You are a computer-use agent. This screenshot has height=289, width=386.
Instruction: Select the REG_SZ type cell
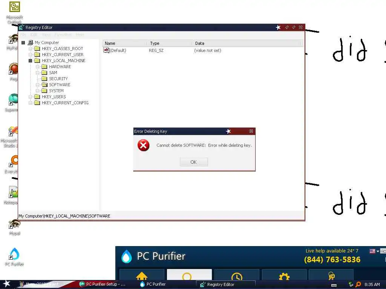(156, 51)
